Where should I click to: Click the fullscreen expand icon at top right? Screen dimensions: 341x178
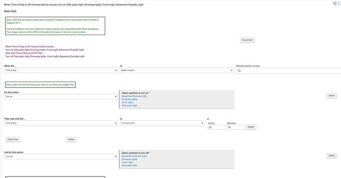pyautogui.click(x=340, y=3)
